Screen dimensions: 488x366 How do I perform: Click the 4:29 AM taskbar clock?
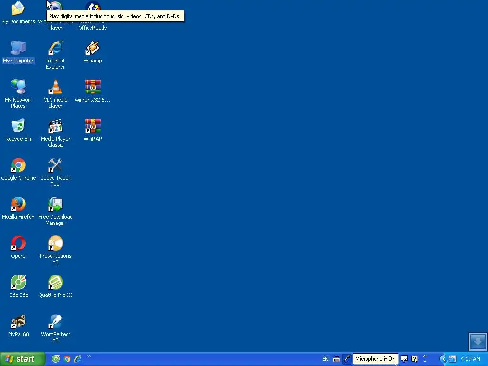pos(470,359)
